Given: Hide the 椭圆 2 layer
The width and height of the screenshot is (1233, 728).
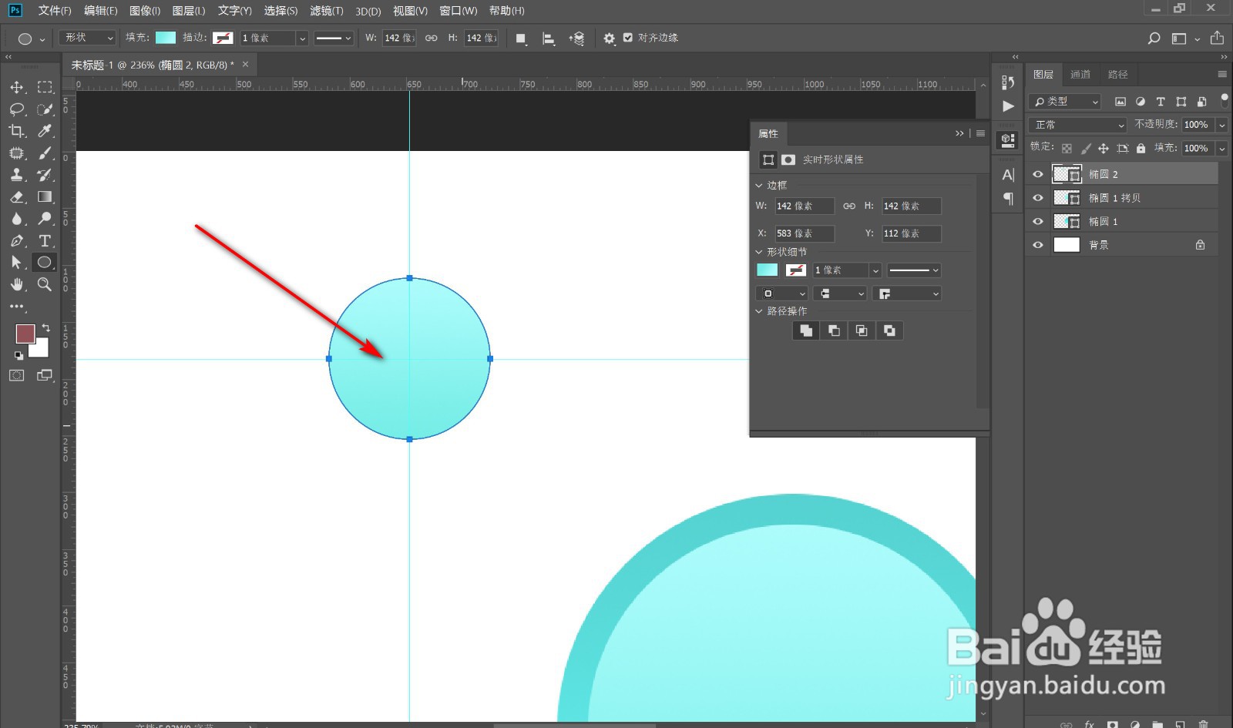Looking at the screenshot, I should [x=1038, y=174].
